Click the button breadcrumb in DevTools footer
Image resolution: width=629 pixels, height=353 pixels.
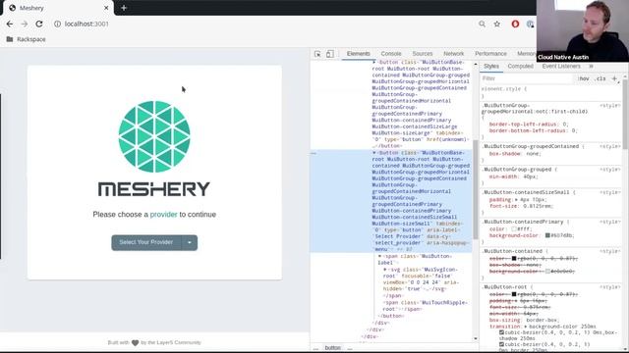(x=332, y=348)
